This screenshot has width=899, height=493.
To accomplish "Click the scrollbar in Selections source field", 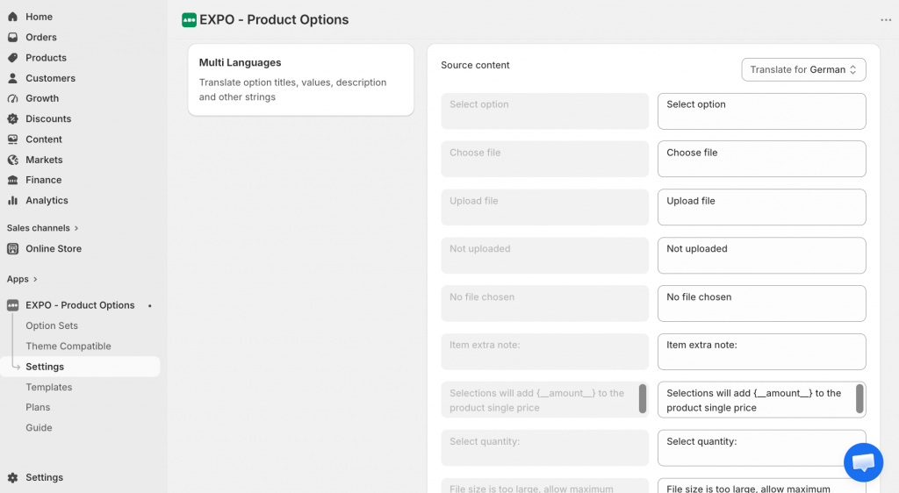I will [x=643, y=398].
